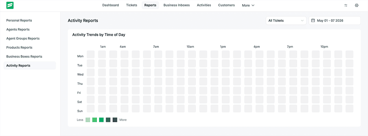This screenshot has width=368, height=136.
Task: Click the Fri row label
Action: (79, 93)
